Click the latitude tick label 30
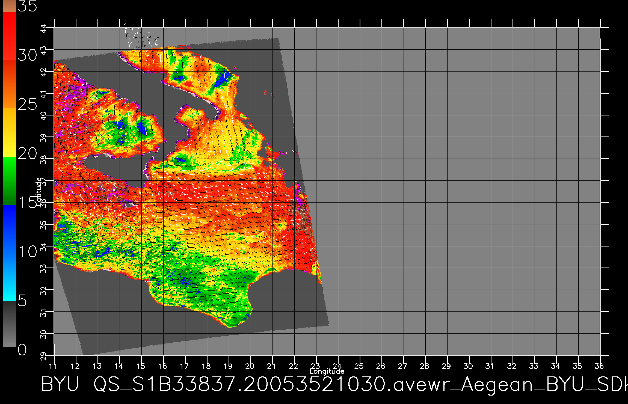628x404 pixels. pos(44,334)
